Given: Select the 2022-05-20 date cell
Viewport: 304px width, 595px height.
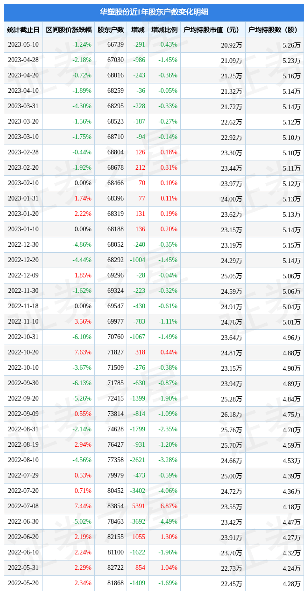Looking at the screenshot, I should tap(23, 583).
